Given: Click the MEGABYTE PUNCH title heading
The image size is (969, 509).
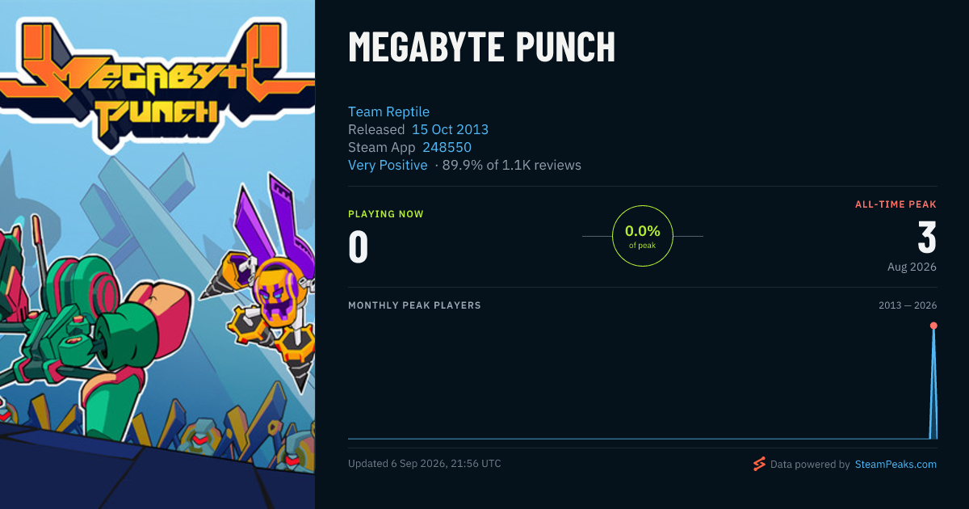Looking at the screenshot, I should (482, 48).
